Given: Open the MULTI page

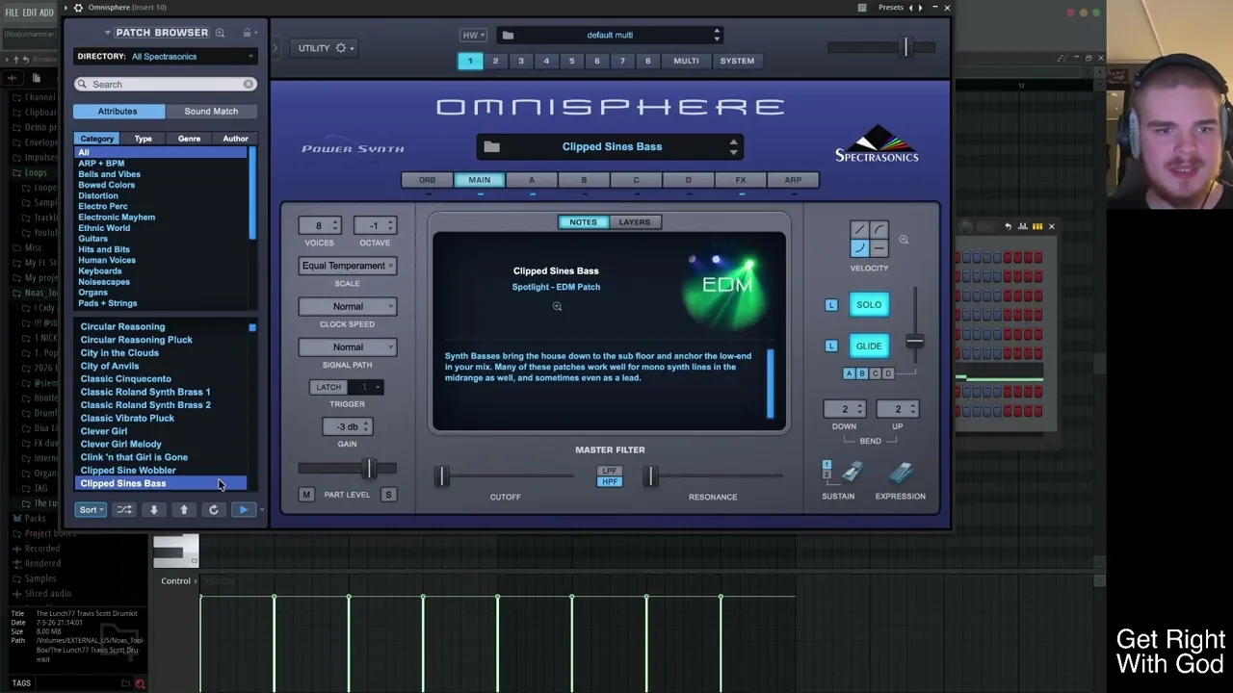Looking at the screenshot, I should tap(687, 61).
